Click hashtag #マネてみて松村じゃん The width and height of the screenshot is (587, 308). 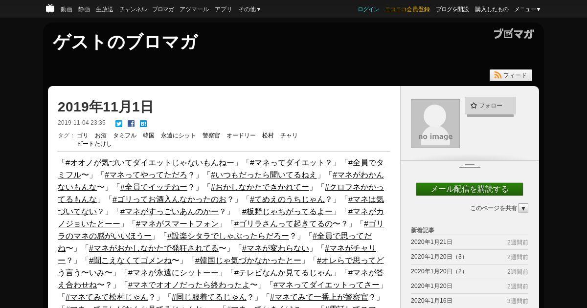click(x=107, y=297)
